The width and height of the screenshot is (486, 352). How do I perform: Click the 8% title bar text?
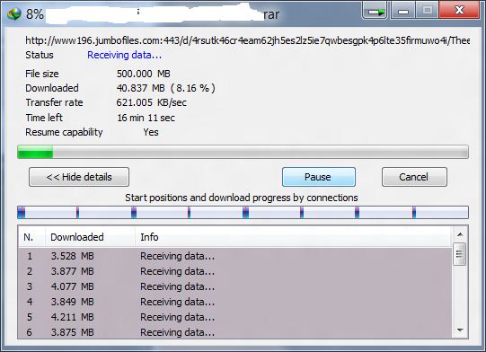click(x=35, y=14)
